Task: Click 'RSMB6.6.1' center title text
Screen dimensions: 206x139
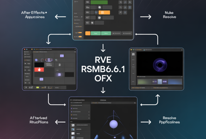Action: (103, 69)
